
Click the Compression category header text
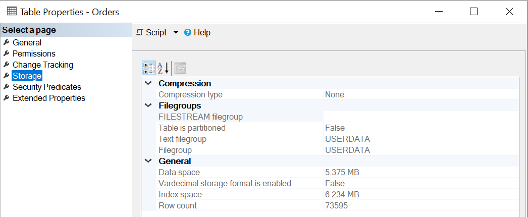coord(185,83)
